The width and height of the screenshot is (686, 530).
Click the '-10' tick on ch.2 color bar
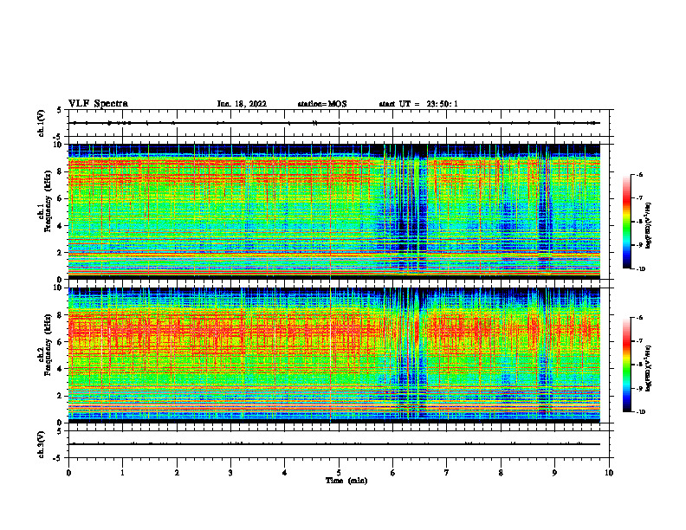point(640,411)
